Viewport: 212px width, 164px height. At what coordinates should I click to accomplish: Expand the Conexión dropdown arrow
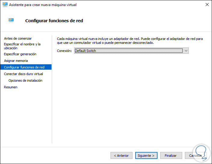(186, 51)
